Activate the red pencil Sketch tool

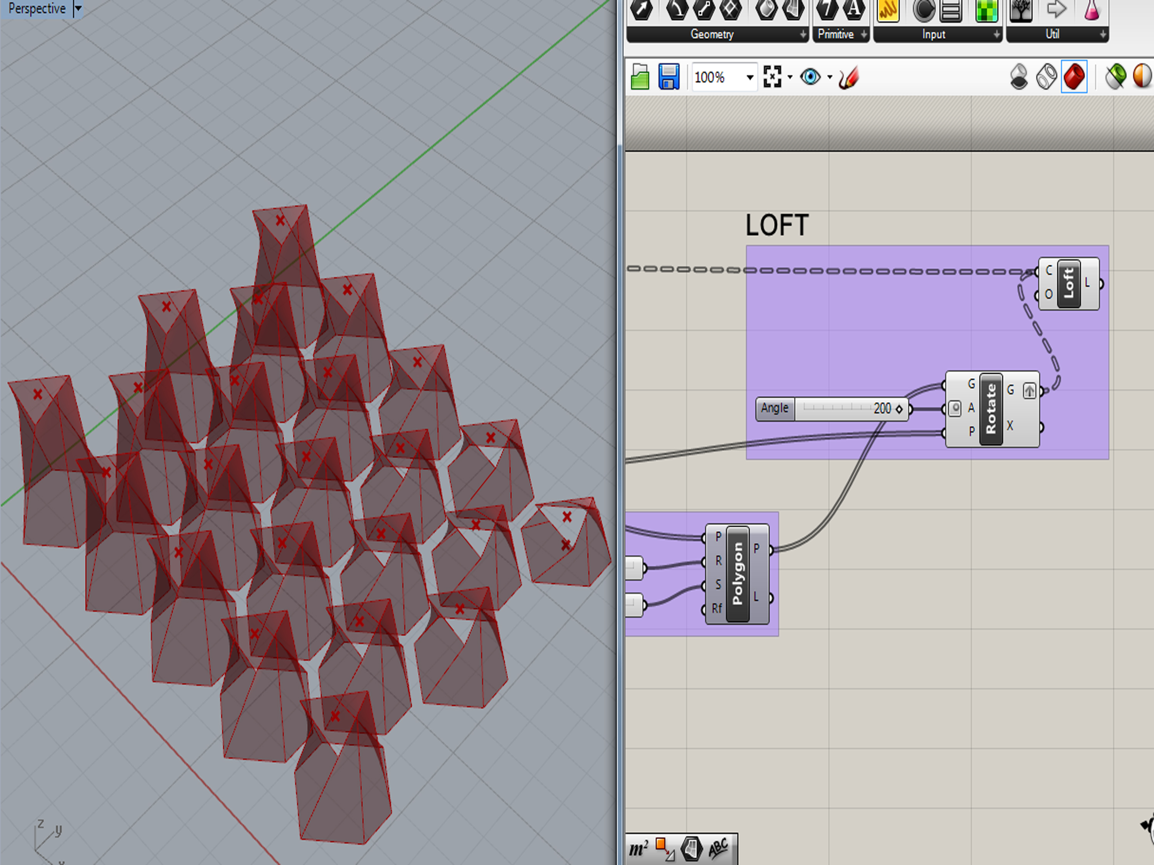point(848,78)
